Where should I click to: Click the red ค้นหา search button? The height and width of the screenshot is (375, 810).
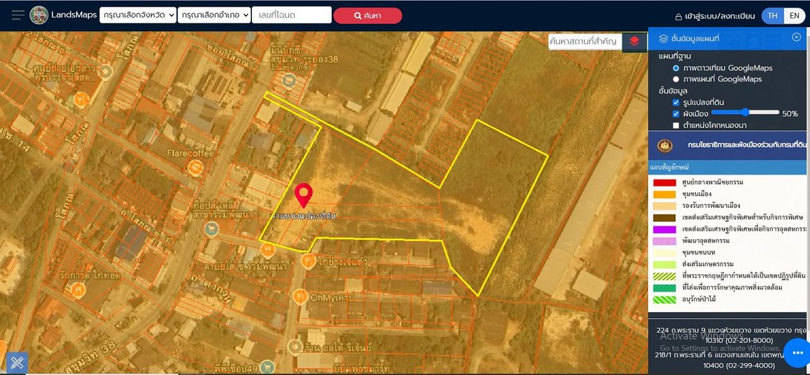(x=367, y=16)
